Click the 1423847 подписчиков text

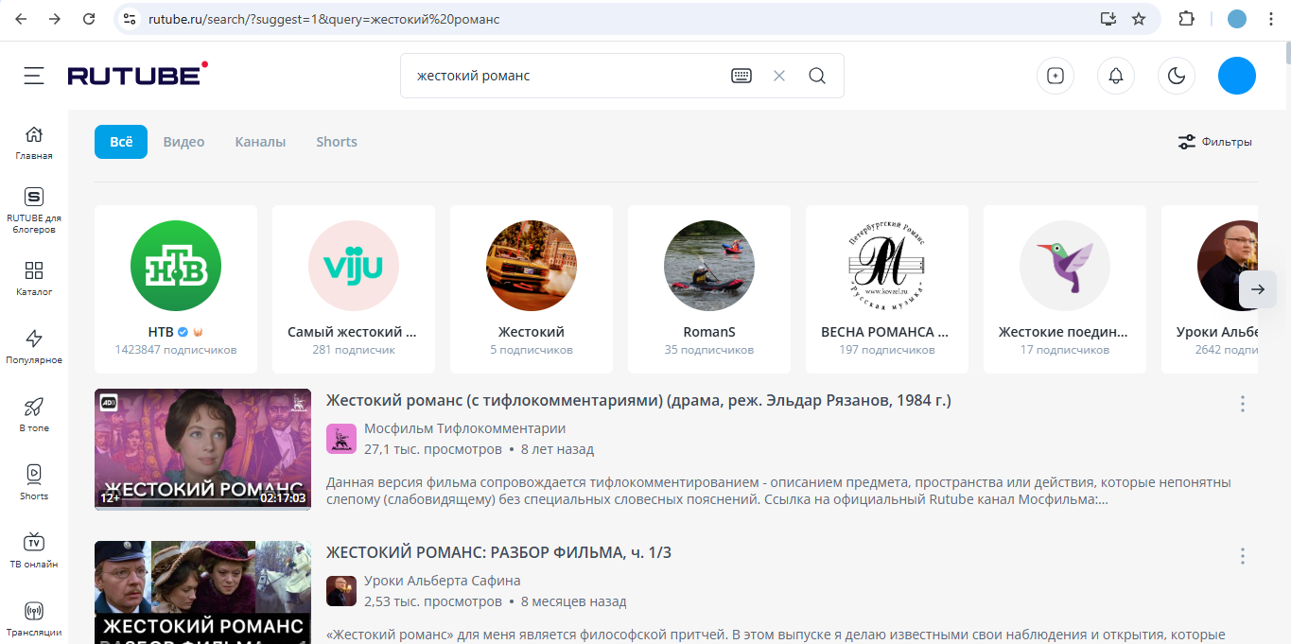(x=176, y=350)
